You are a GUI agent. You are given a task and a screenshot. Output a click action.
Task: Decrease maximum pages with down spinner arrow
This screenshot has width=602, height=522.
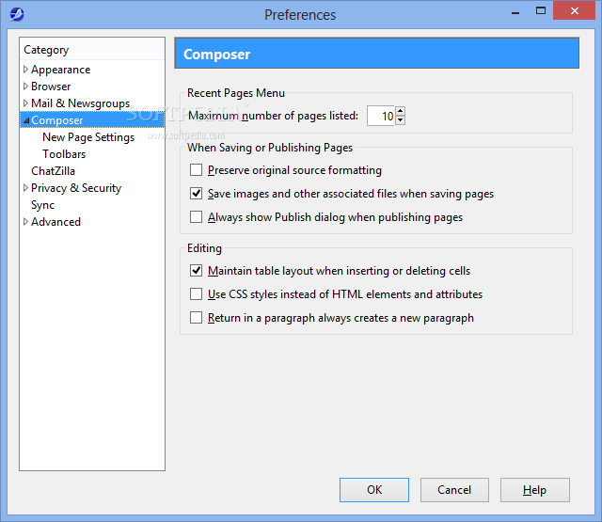pos(400,120)
